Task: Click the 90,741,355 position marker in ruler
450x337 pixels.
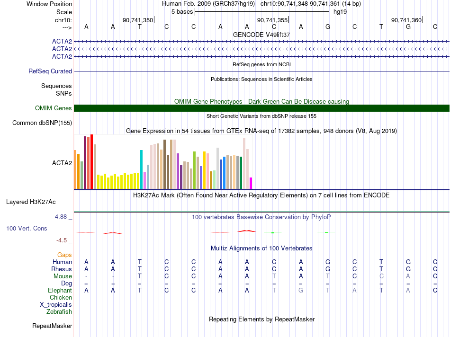Action: (x=273, y=20)
